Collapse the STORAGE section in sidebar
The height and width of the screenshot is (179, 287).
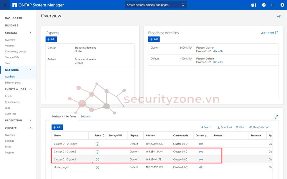[x=31, y=33]
